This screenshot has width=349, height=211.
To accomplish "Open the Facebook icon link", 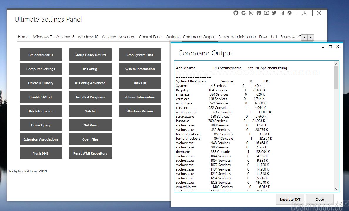I will coord(282,13).
